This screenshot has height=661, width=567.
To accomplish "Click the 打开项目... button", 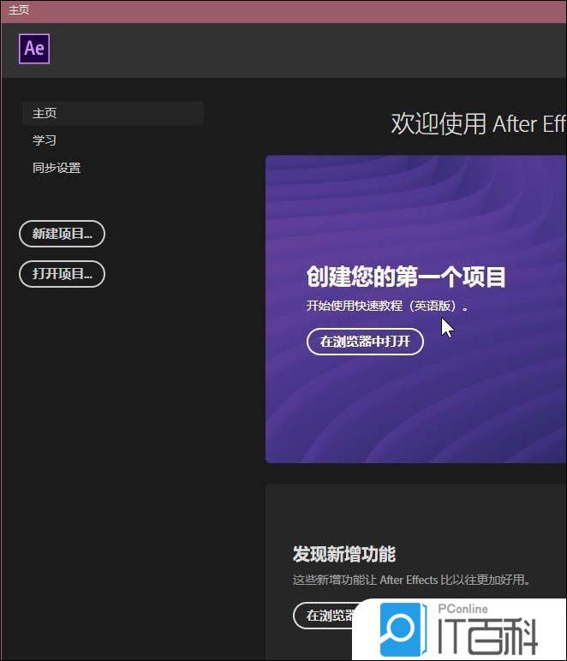I will tap(62, 274).
